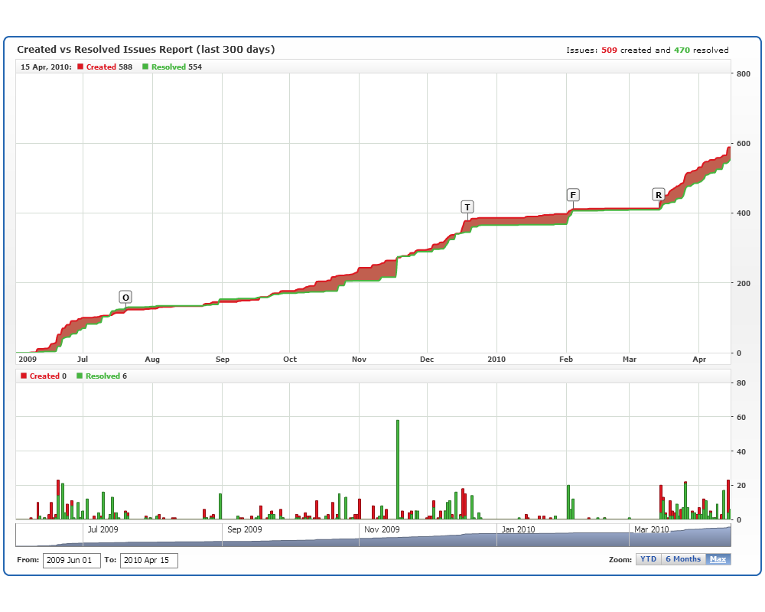Click green Resolved square in top legend
The width and height of the screenshot is (765, 612).
click(145, 67)
